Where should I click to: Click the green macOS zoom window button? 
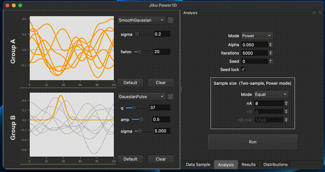point(20,5)
